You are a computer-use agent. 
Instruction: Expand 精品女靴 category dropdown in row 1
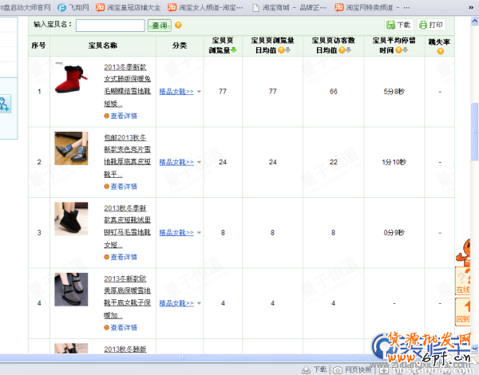coord(199,92)
